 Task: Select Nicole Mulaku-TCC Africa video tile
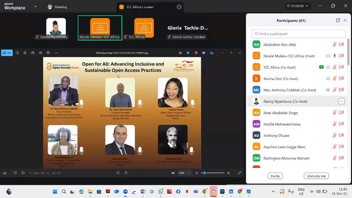click(100, 28)
